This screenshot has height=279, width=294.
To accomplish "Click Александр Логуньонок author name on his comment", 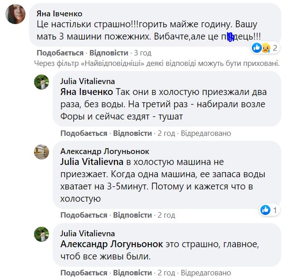I will (x=105, y=151).
